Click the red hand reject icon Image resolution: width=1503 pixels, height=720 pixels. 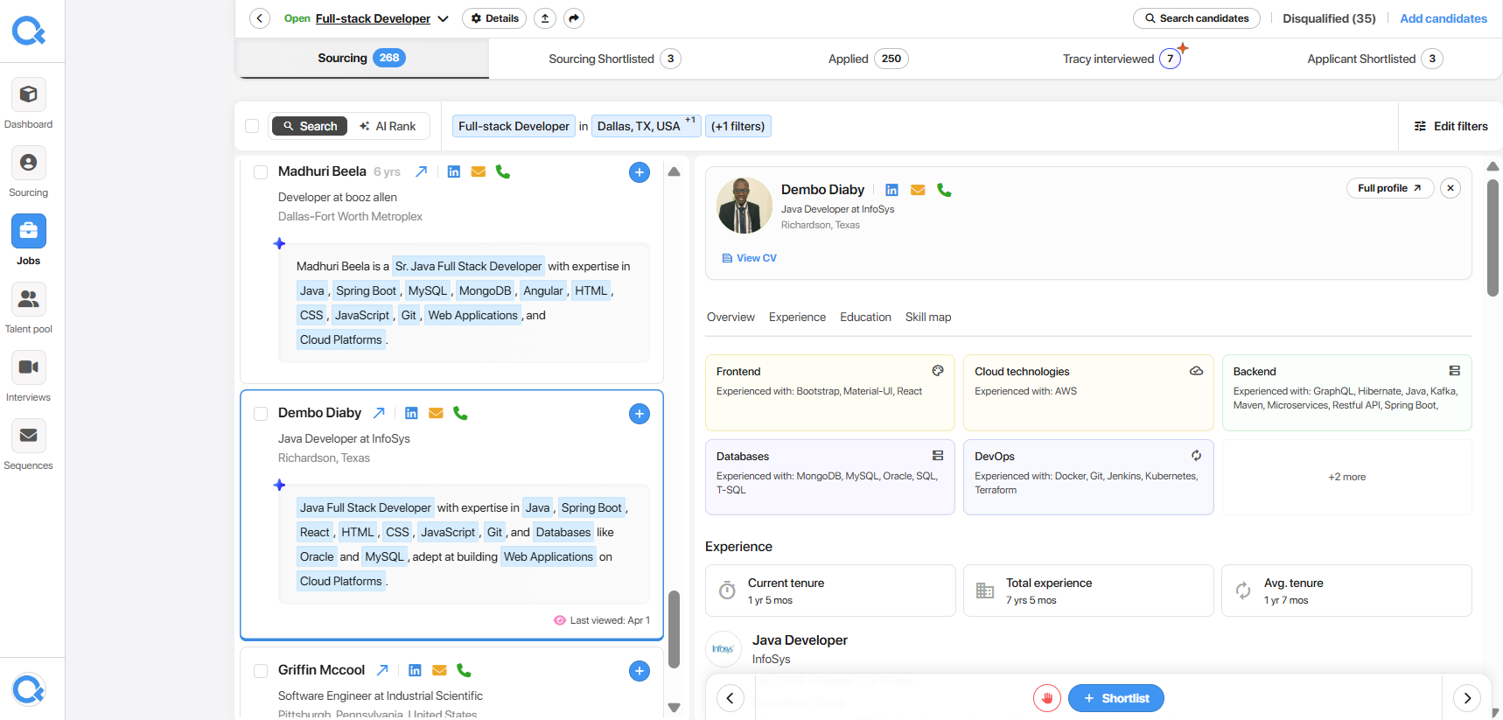[1047, 698]
